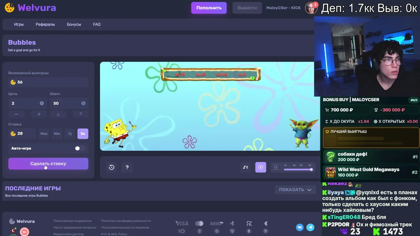
Task: Click the FK payment logo in footer
Action: pyautogui.click(x=249, y=224)
